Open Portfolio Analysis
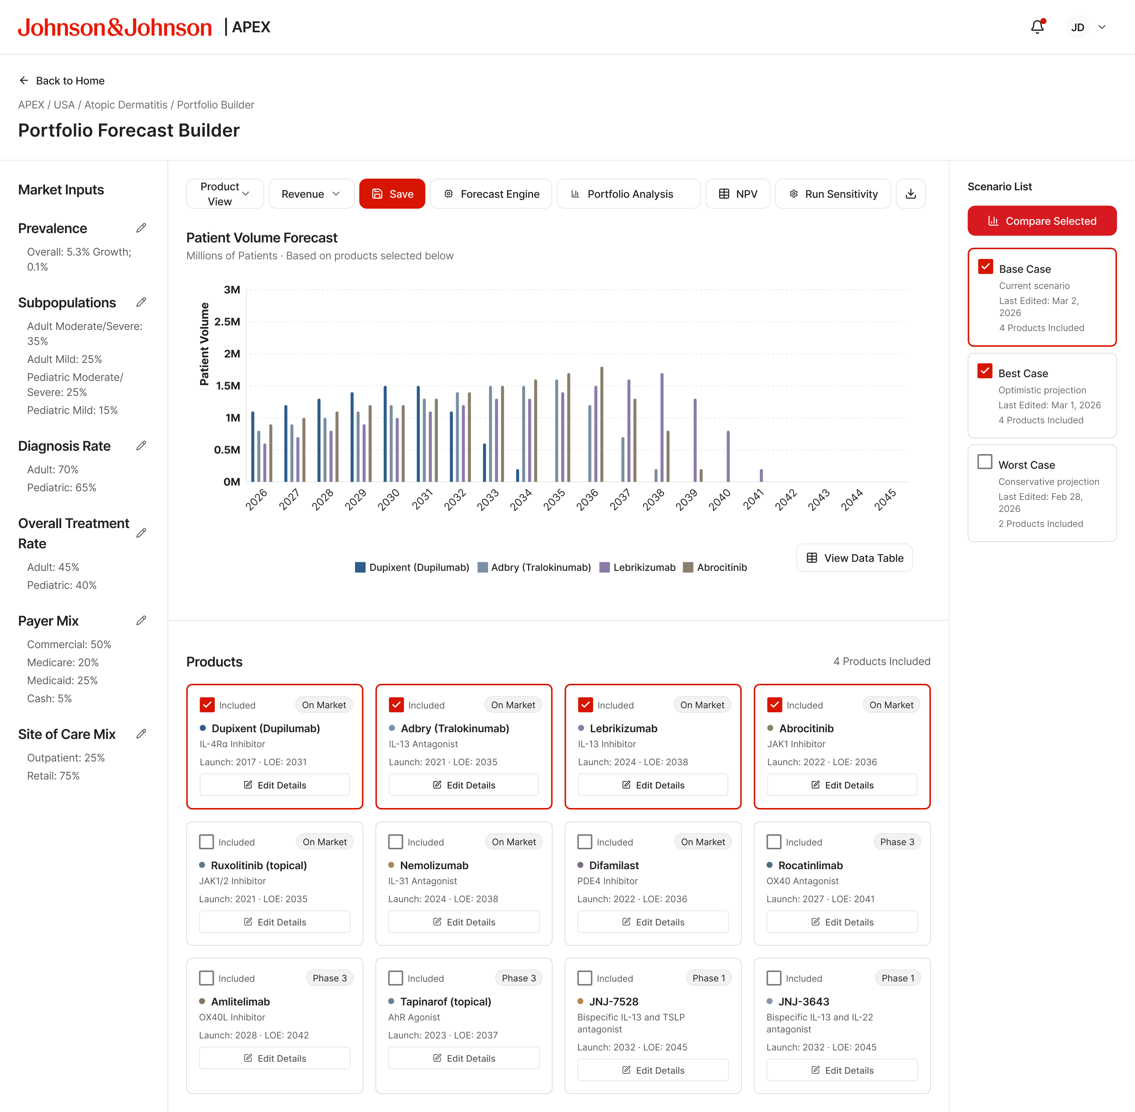 tap(628, 194)
